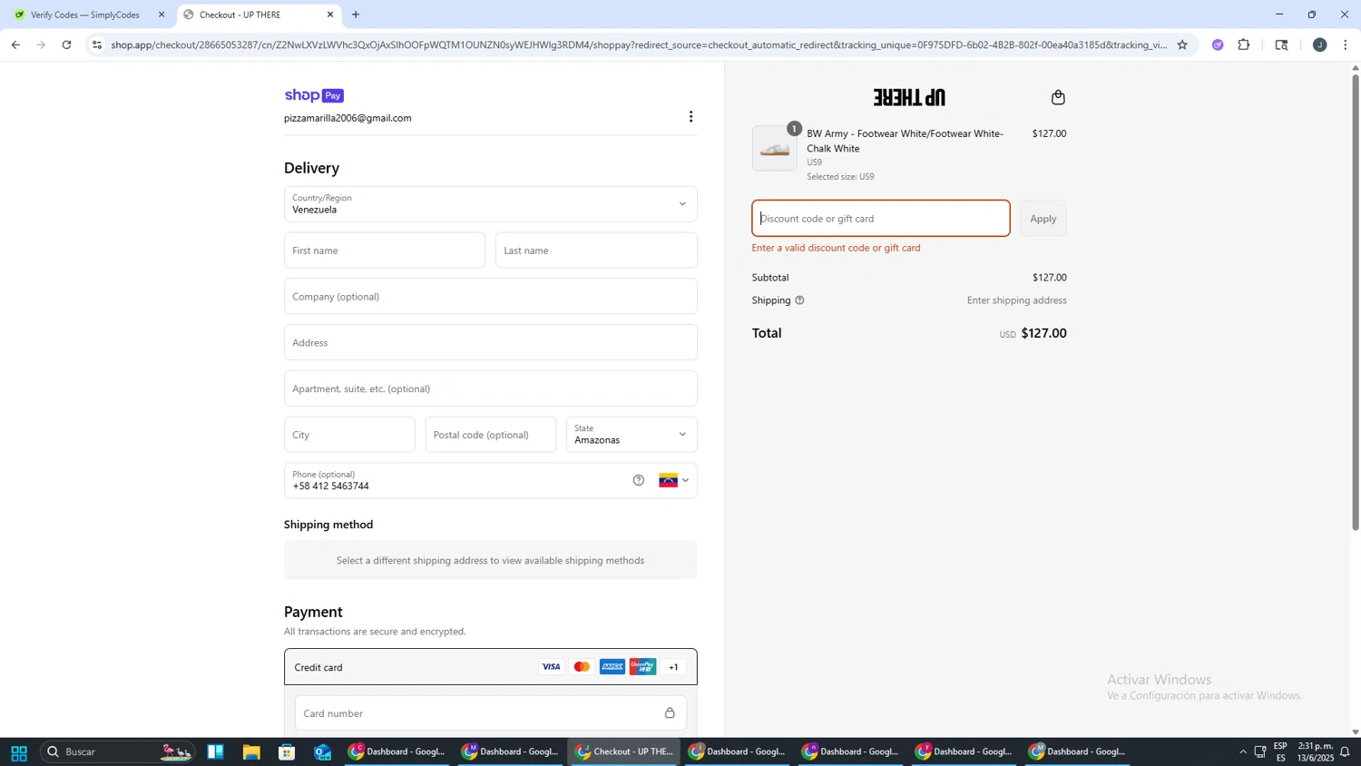Show hidden icons in the system tray
The width and height of the screenshot is (1361, 766).
pyautogui.click(x=1242, y=752)
